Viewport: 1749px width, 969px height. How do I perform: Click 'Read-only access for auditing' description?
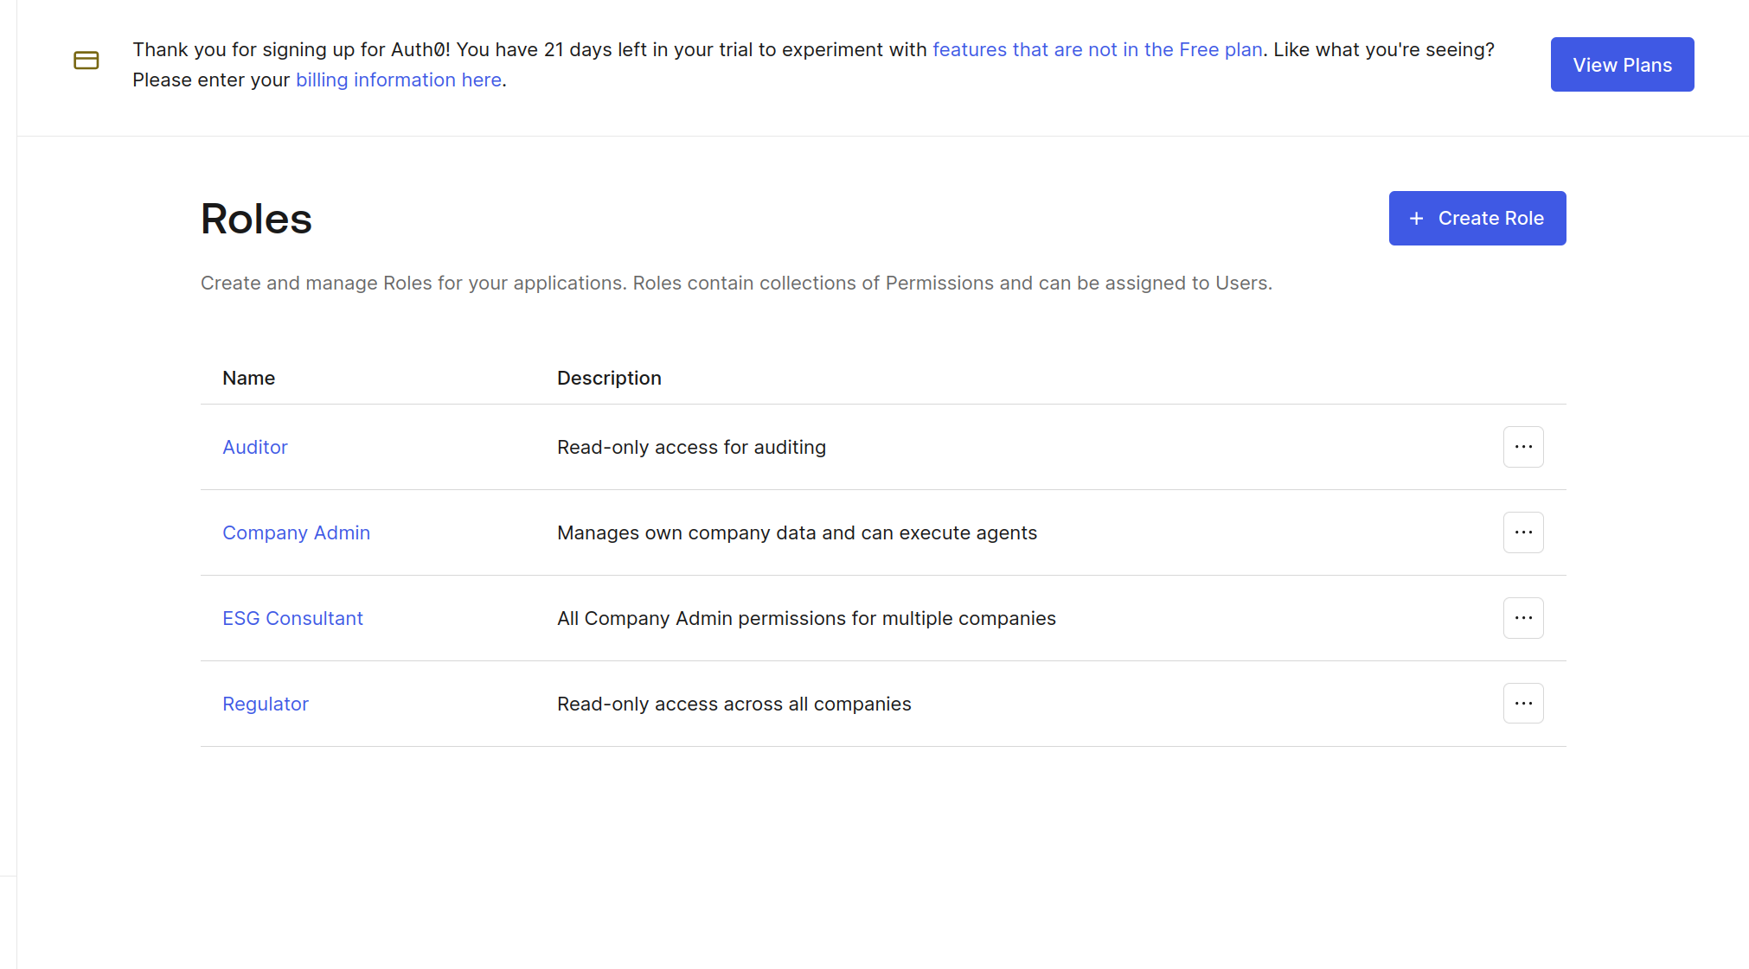(691, 447)
